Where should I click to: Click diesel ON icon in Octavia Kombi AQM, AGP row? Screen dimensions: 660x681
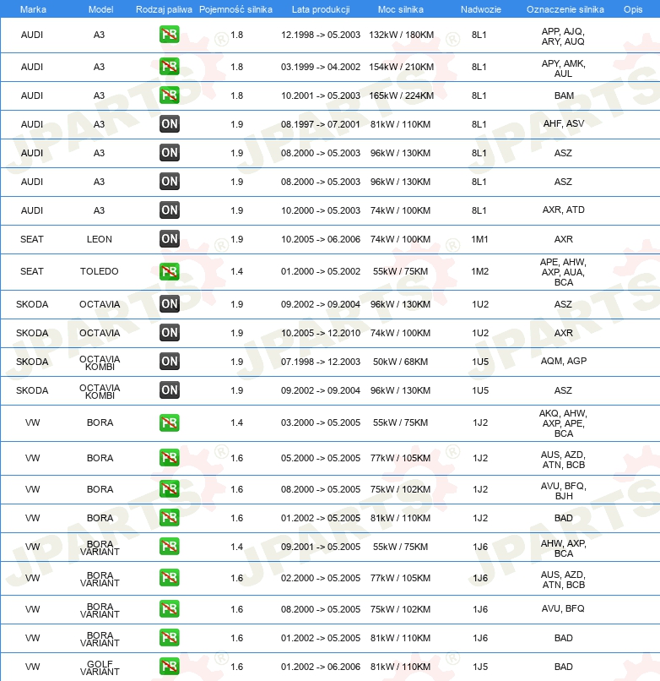[x=170, y=362]
